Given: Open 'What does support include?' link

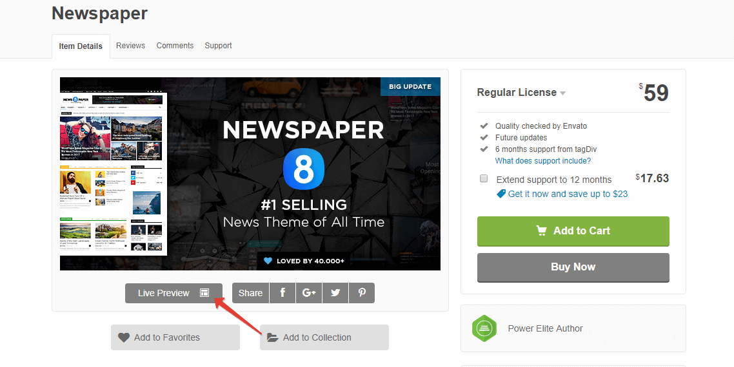Looking at the screenshot, I should (543, 161).
